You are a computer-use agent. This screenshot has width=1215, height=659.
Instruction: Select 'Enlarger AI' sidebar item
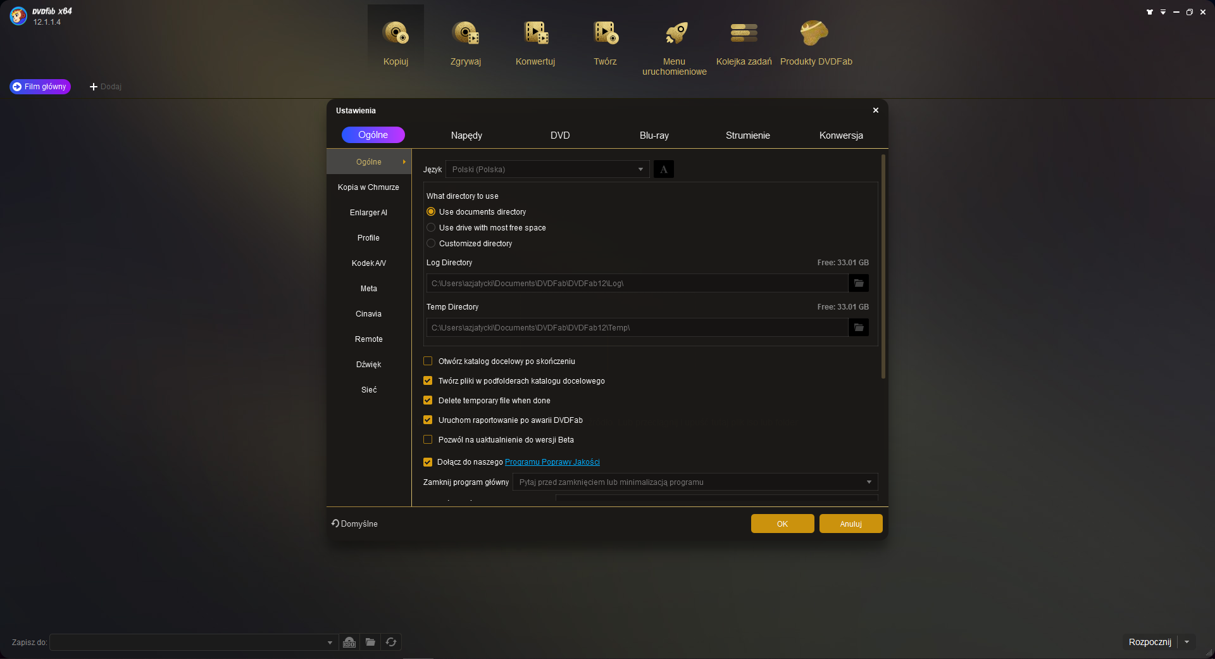click(369, 213)
